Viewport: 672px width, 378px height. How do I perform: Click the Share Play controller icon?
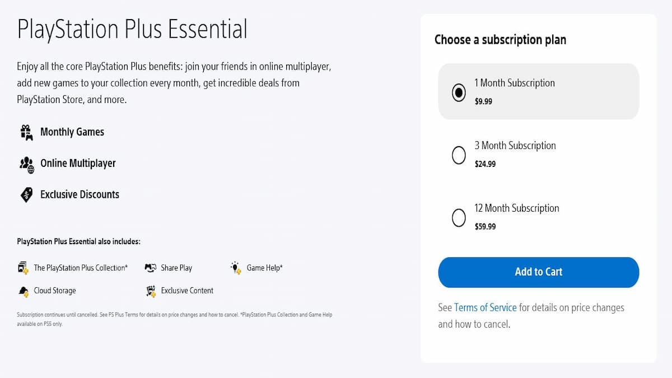(150, 268)
